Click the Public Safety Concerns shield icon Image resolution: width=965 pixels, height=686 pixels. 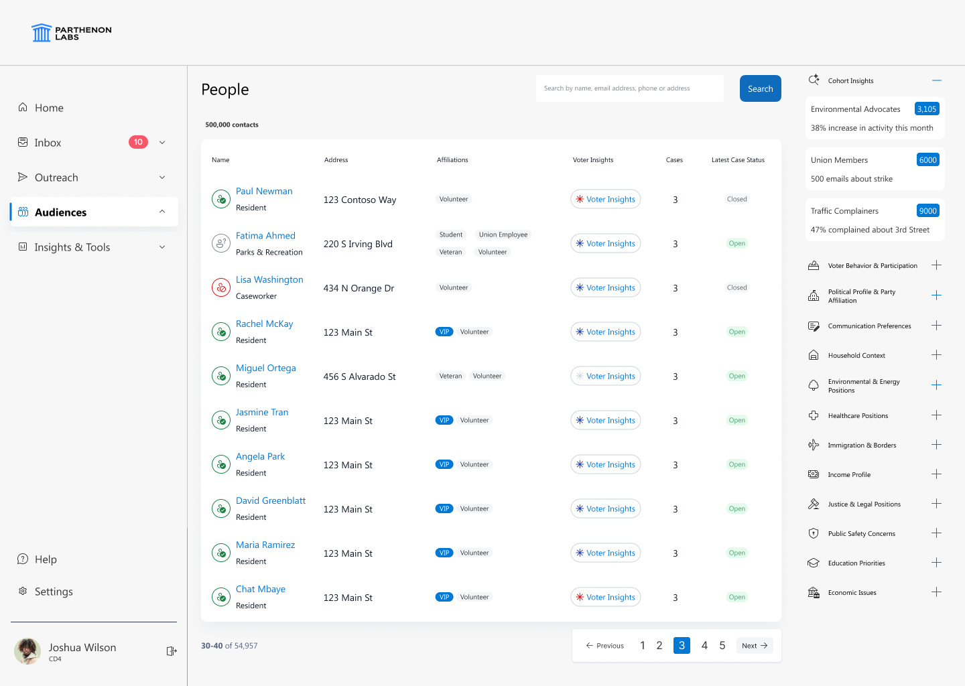(x=814, y=533)
